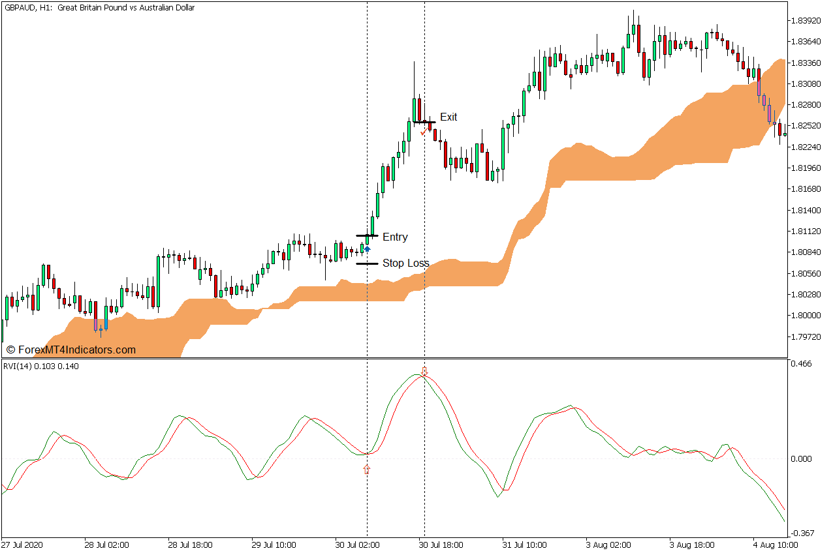Click the 1.83920 price axis label
The image size is (833, 553).
pos(806,21)
